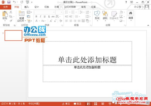Increase font size with larger A icon
Viewport: 151px width, 106px height.
point(51,21)
